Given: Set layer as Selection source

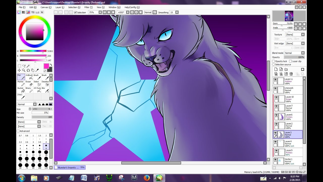Looking at the screenshot, I should click(274, 64).
